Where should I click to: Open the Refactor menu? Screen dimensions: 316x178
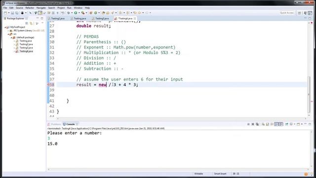tap(30, 8)
